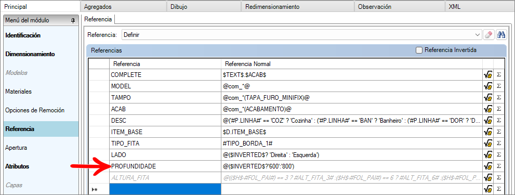Select the DESC reference cell
The image size is (515, 195).
(165, 120)
